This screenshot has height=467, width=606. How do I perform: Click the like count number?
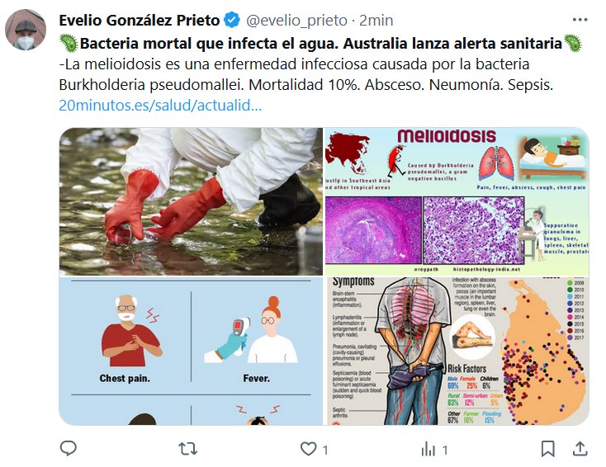[325, 450]
